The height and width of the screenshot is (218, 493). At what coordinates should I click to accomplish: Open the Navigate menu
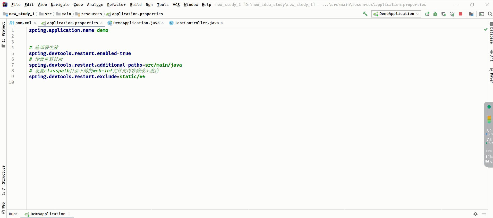click(60, 5)
